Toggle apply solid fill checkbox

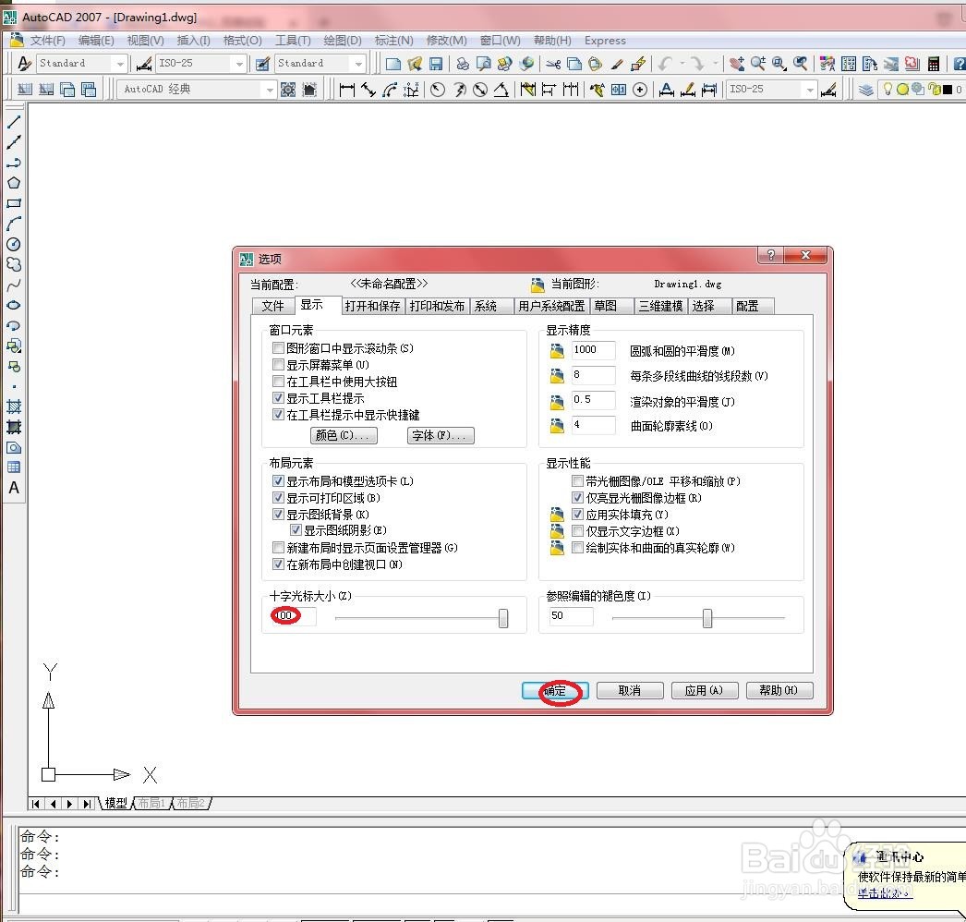(577, 514)
